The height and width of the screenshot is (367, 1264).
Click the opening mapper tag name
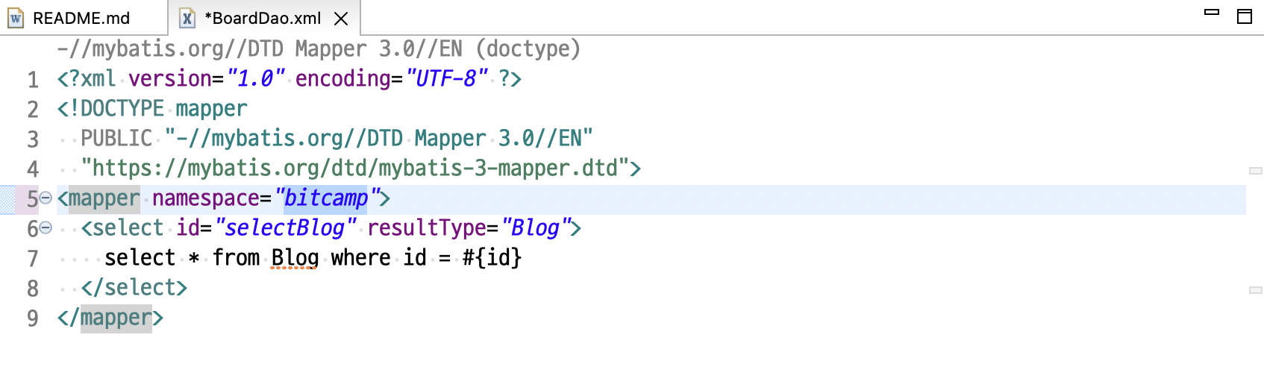click(104, 198)
